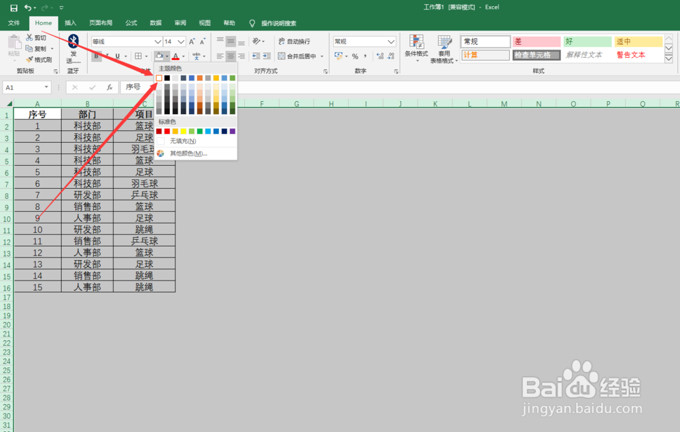Open the text orientation tool
The image size is (680, 432).
257,41
